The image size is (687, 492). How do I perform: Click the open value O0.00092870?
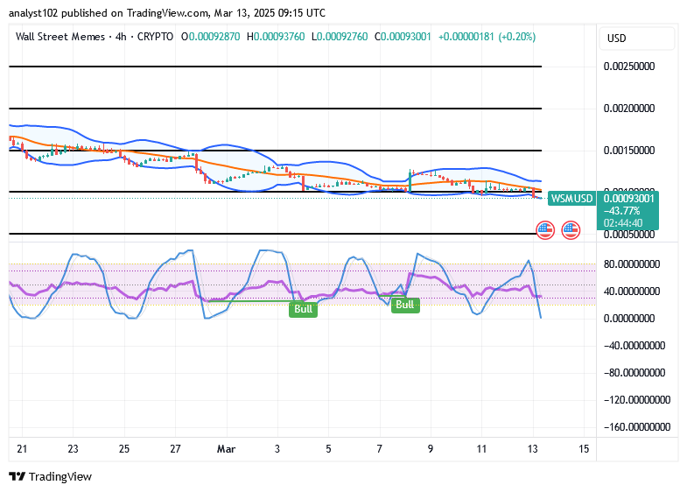(210, 37)
